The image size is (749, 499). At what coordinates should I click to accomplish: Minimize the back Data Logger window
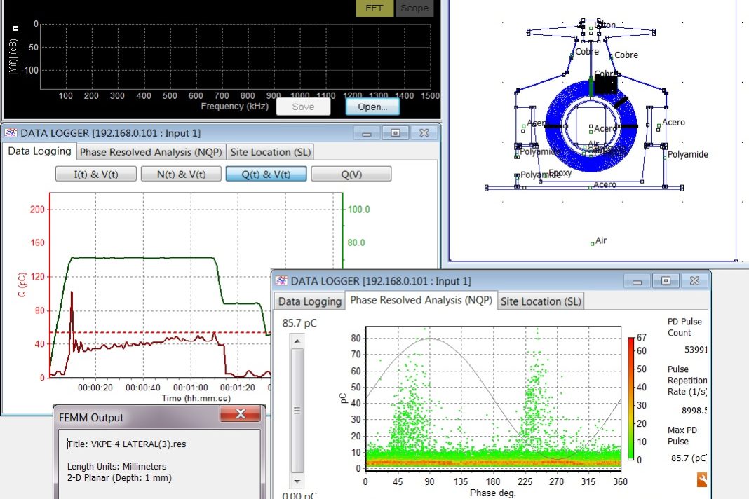pyautogui.click(x=366, y=132)
